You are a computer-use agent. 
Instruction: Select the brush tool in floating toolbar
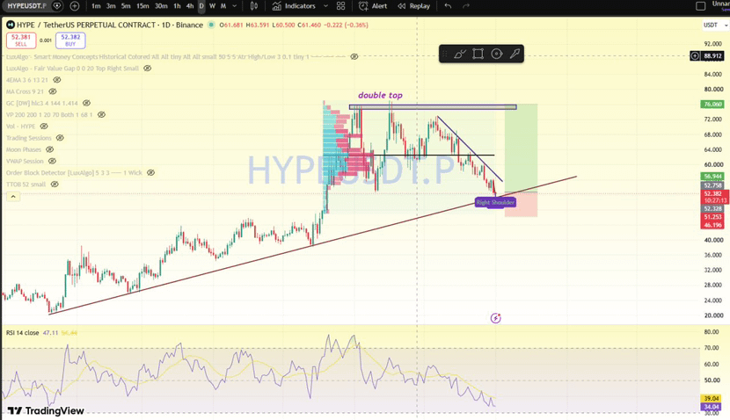459,54
